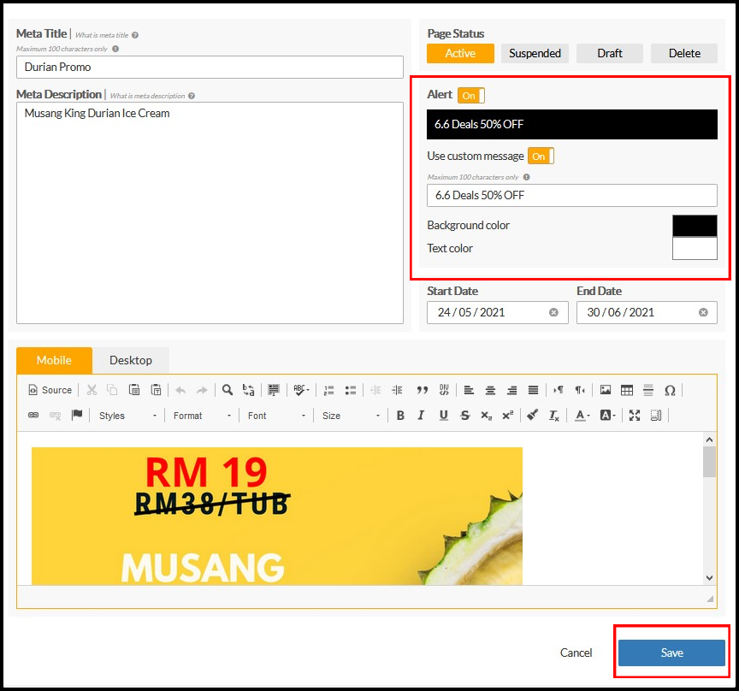Open the Font dropdown

click(276, 416)
